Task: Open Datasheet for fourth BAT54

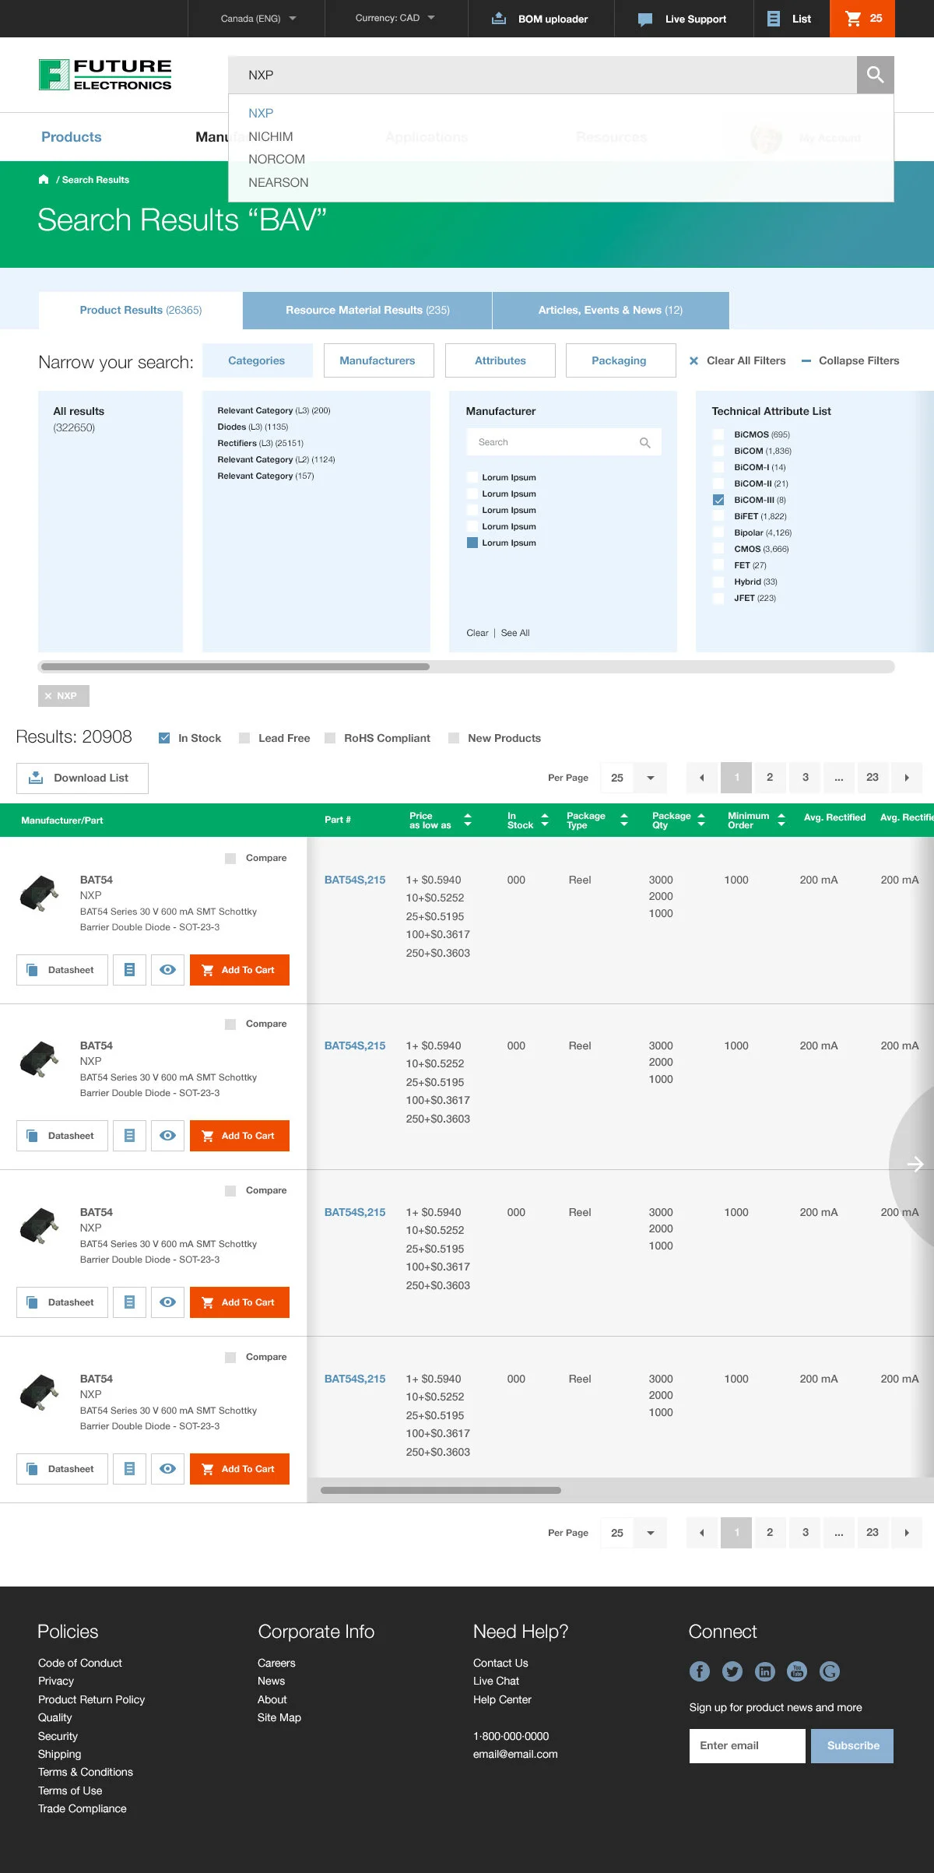Action: [x=62, y=1469]
